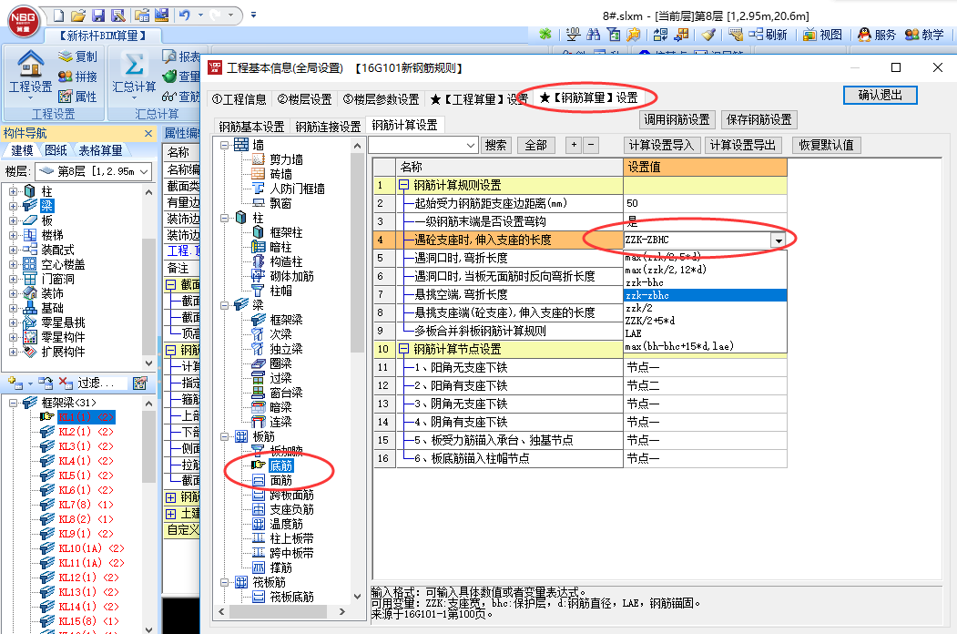
Task: Switch to the ①工程信息 tab
Action: (239, 99)
